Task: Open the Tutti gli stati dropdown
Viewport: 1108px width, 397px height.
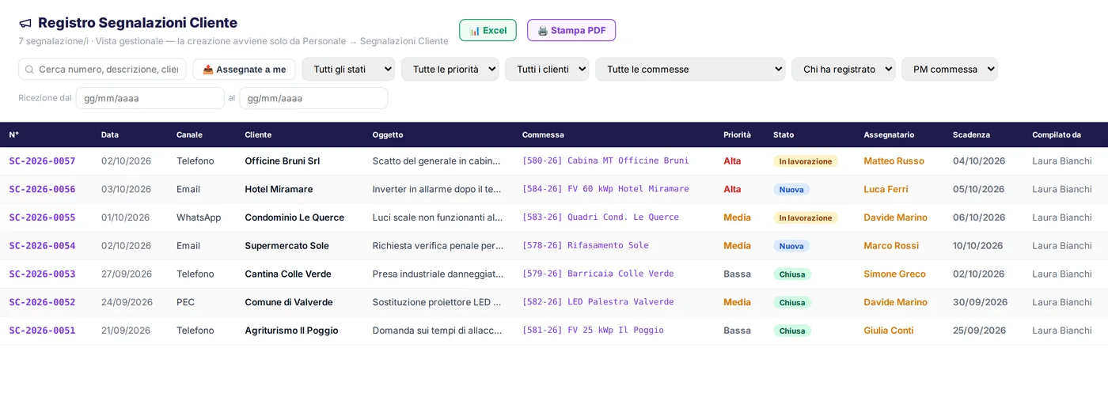Action: (348, 70)
